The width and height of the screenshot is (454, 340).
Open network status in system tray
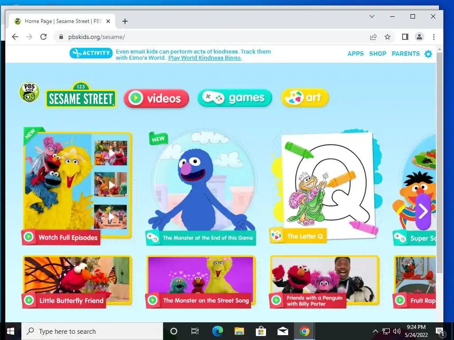tap(386, 331)
